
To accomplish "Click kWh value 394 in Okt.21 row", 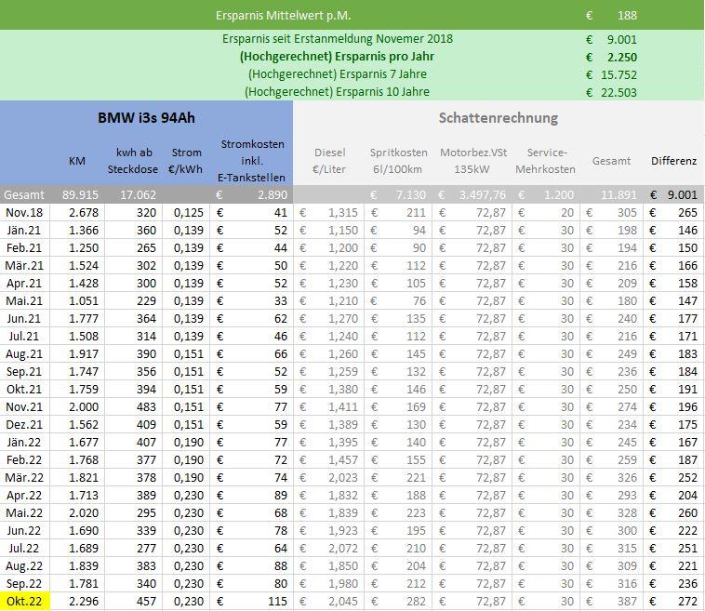I will [147, 390].
